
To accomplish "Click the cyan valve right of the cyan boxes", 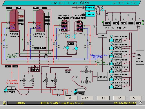I will 102,10.
